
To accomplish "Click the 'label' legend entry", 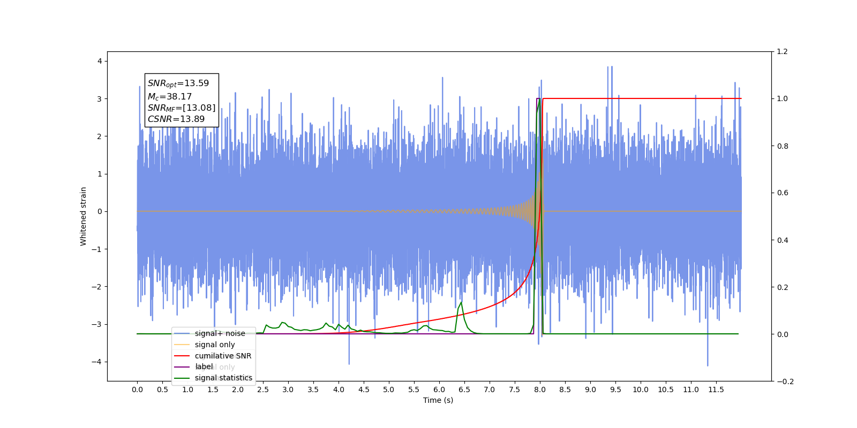I will coord(204,366).
